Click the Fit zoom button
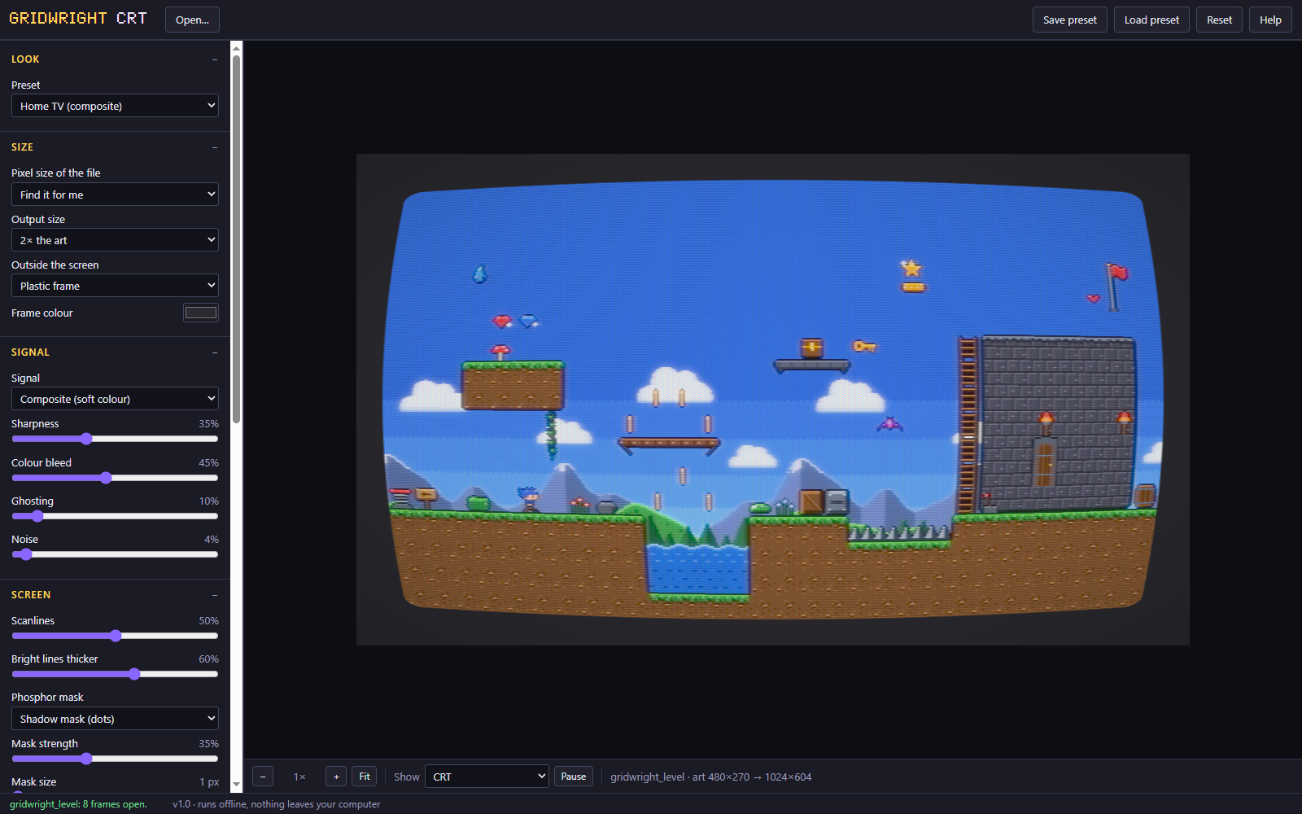1302x814 pixels. (365, 777)
